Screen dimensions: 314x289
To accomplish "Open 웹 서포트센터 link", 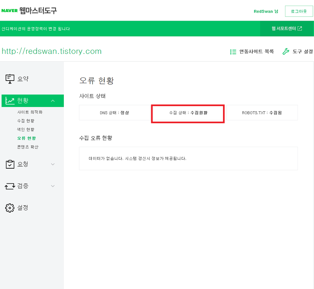I will (287, 28).
